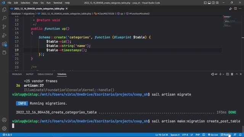The width and height of the screenshot is (244, 137).
Task: Click 'categories' string on line 16
Action: [79, 37]
